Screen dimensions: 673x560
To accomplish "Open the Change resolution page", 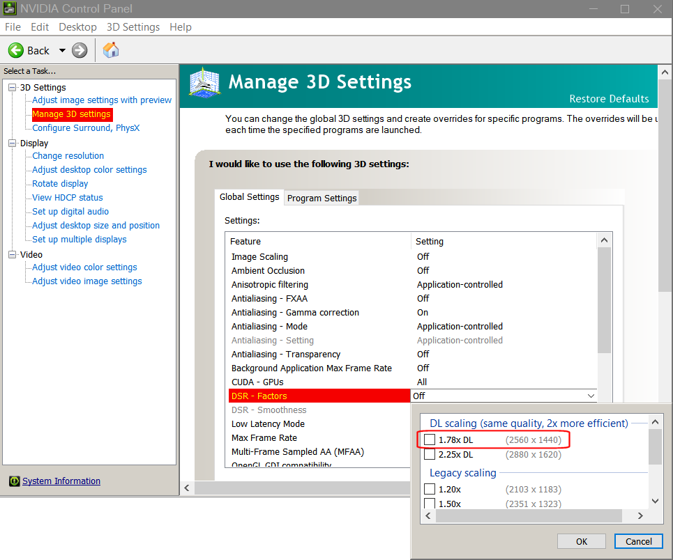I will click(x=68, y=156).
